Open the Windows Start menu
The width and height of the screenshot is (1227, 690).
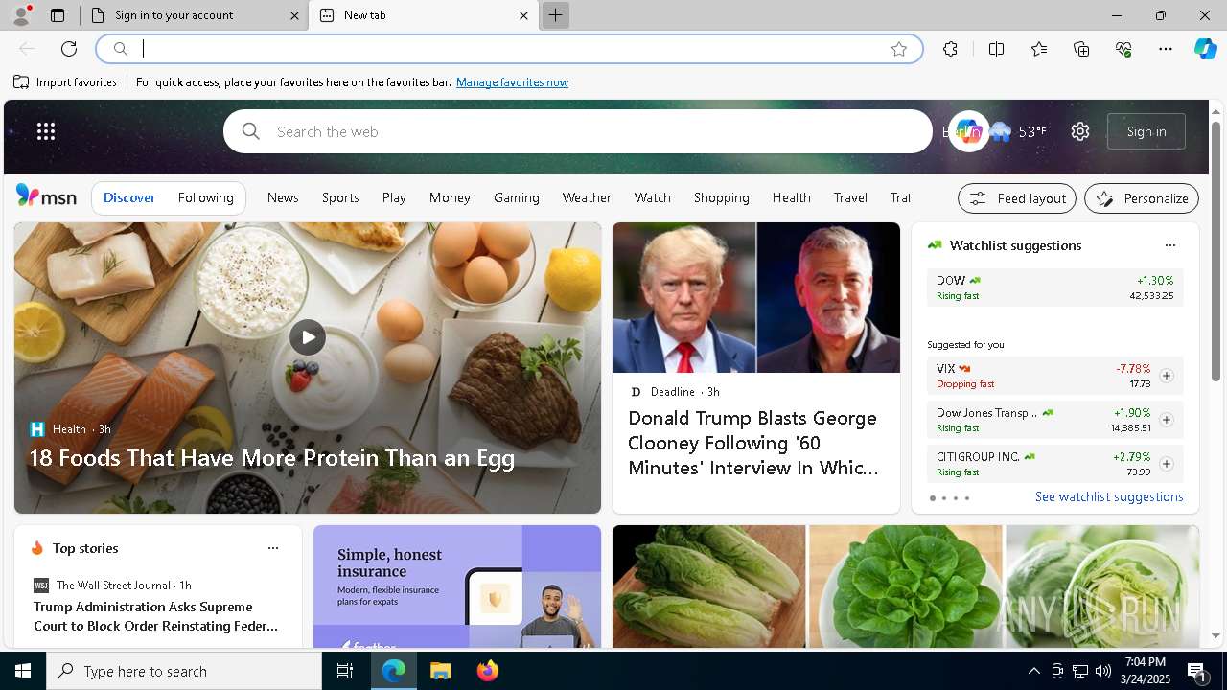(x=23, y=671)
